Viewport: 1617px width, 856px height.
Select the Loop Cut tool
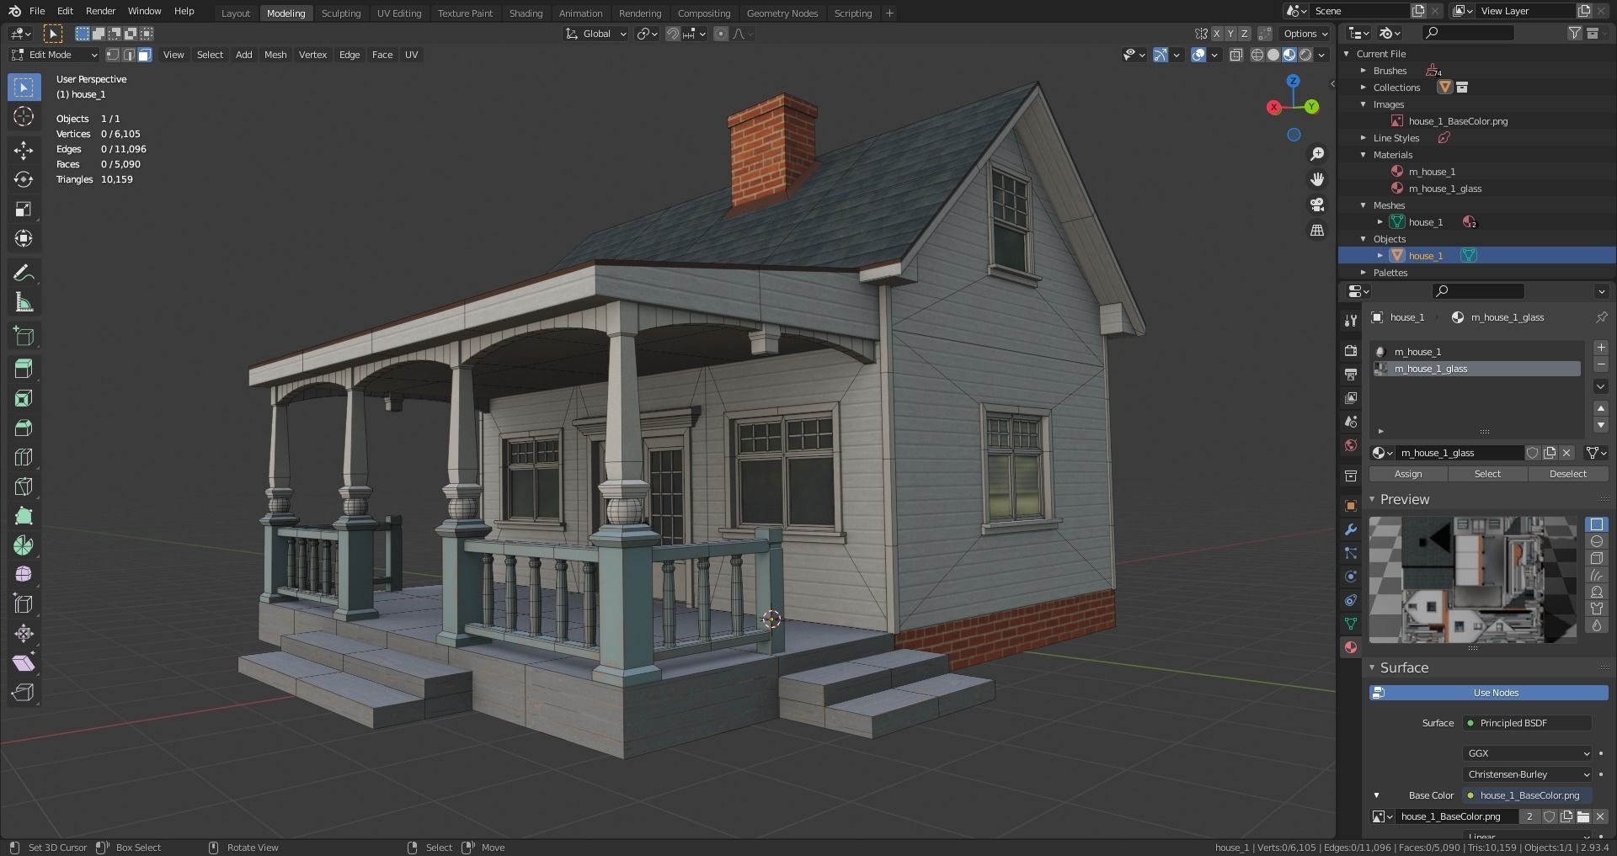click(24, 457)
